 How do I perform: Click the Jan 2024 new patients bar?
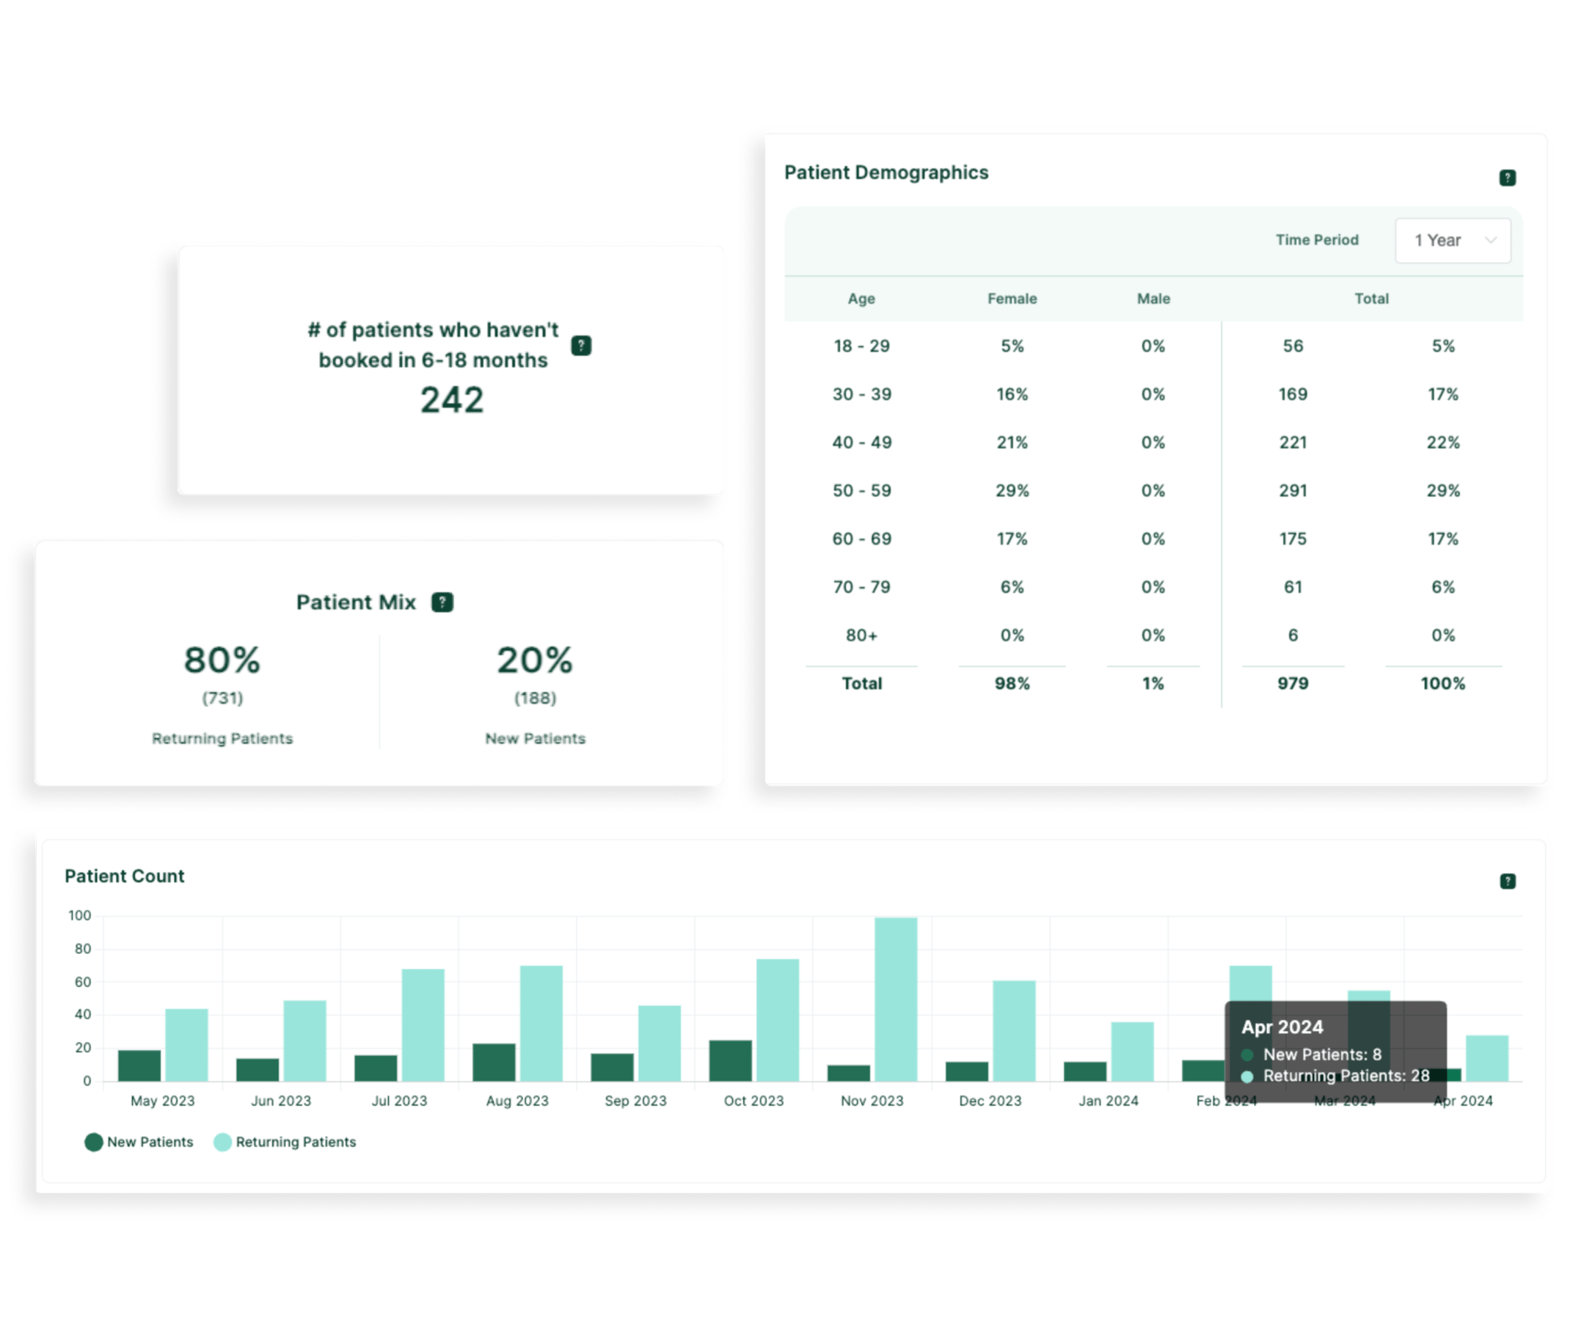click(1084, 1072)
